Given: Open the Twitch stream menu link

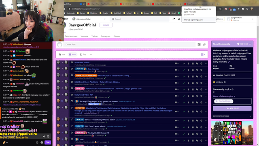Looking at the screenshot, I should pos(71,36).
